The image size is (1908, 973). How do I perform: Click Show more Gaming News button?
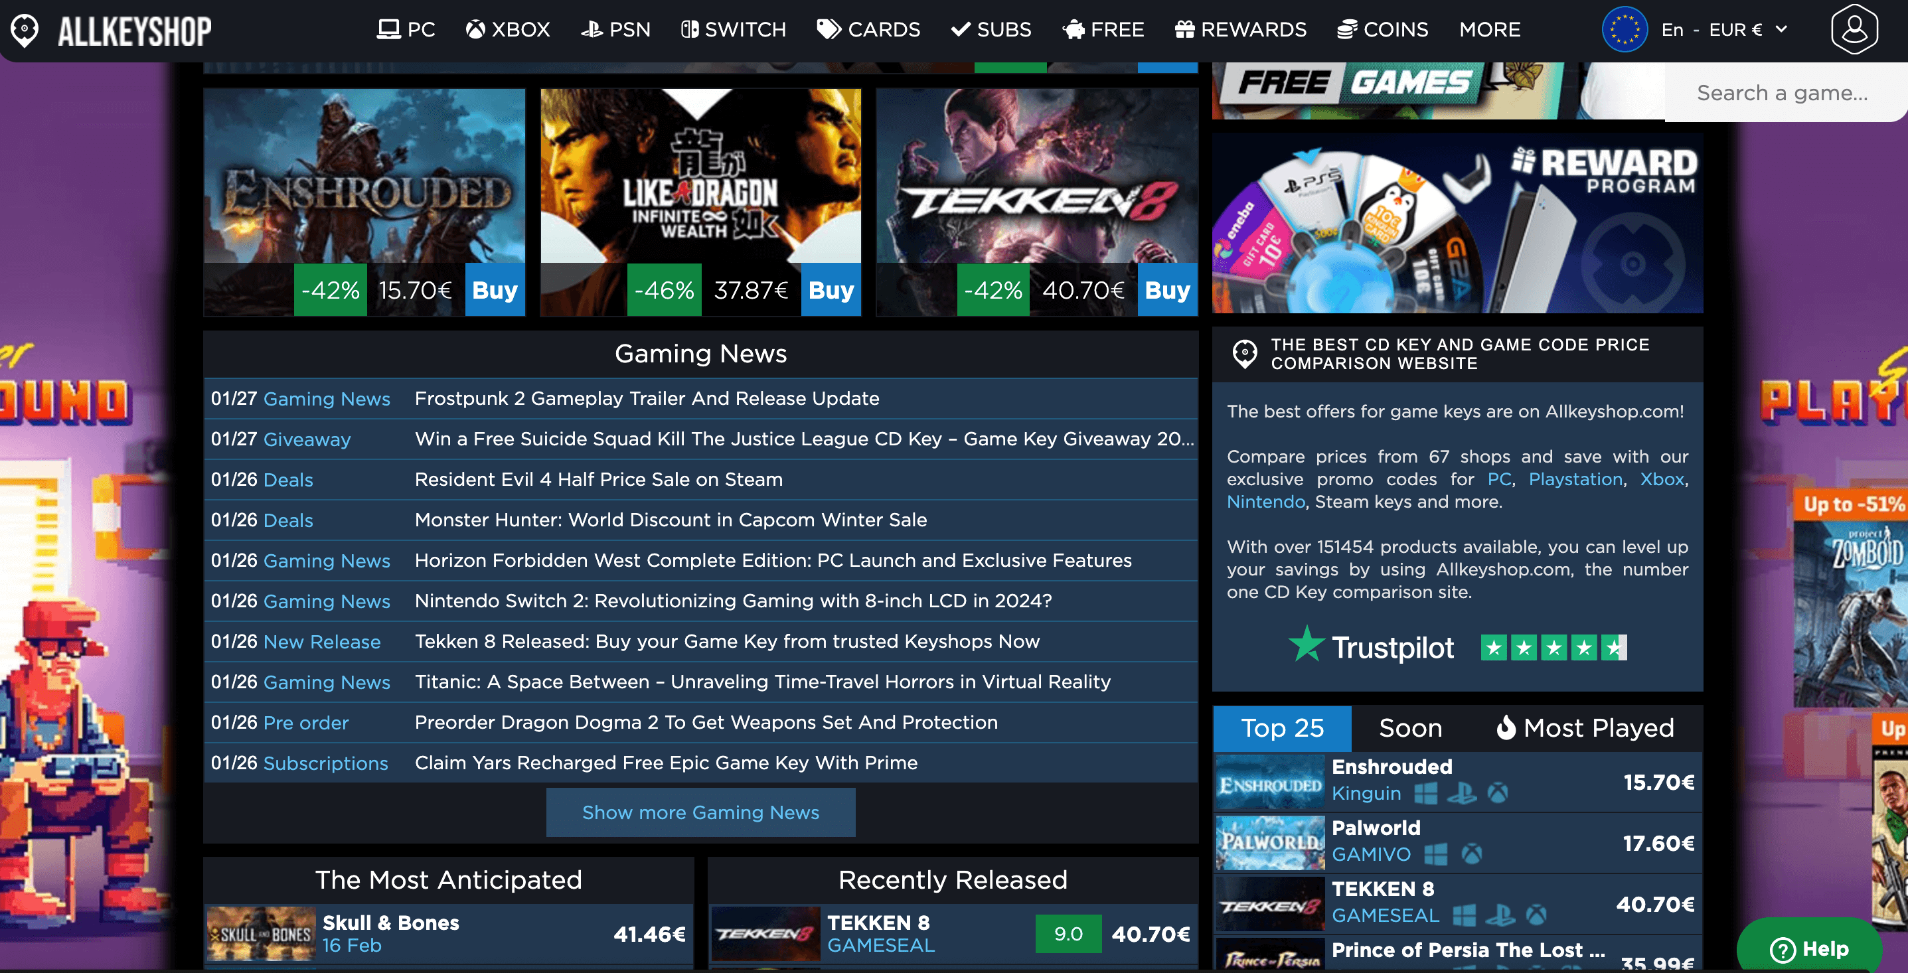pyautogui.click(x=700, y=812)
